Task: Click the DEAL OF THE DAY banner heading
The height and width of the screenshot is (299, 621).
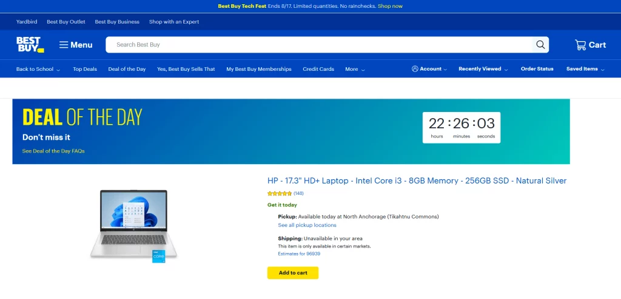Action: 82,117
